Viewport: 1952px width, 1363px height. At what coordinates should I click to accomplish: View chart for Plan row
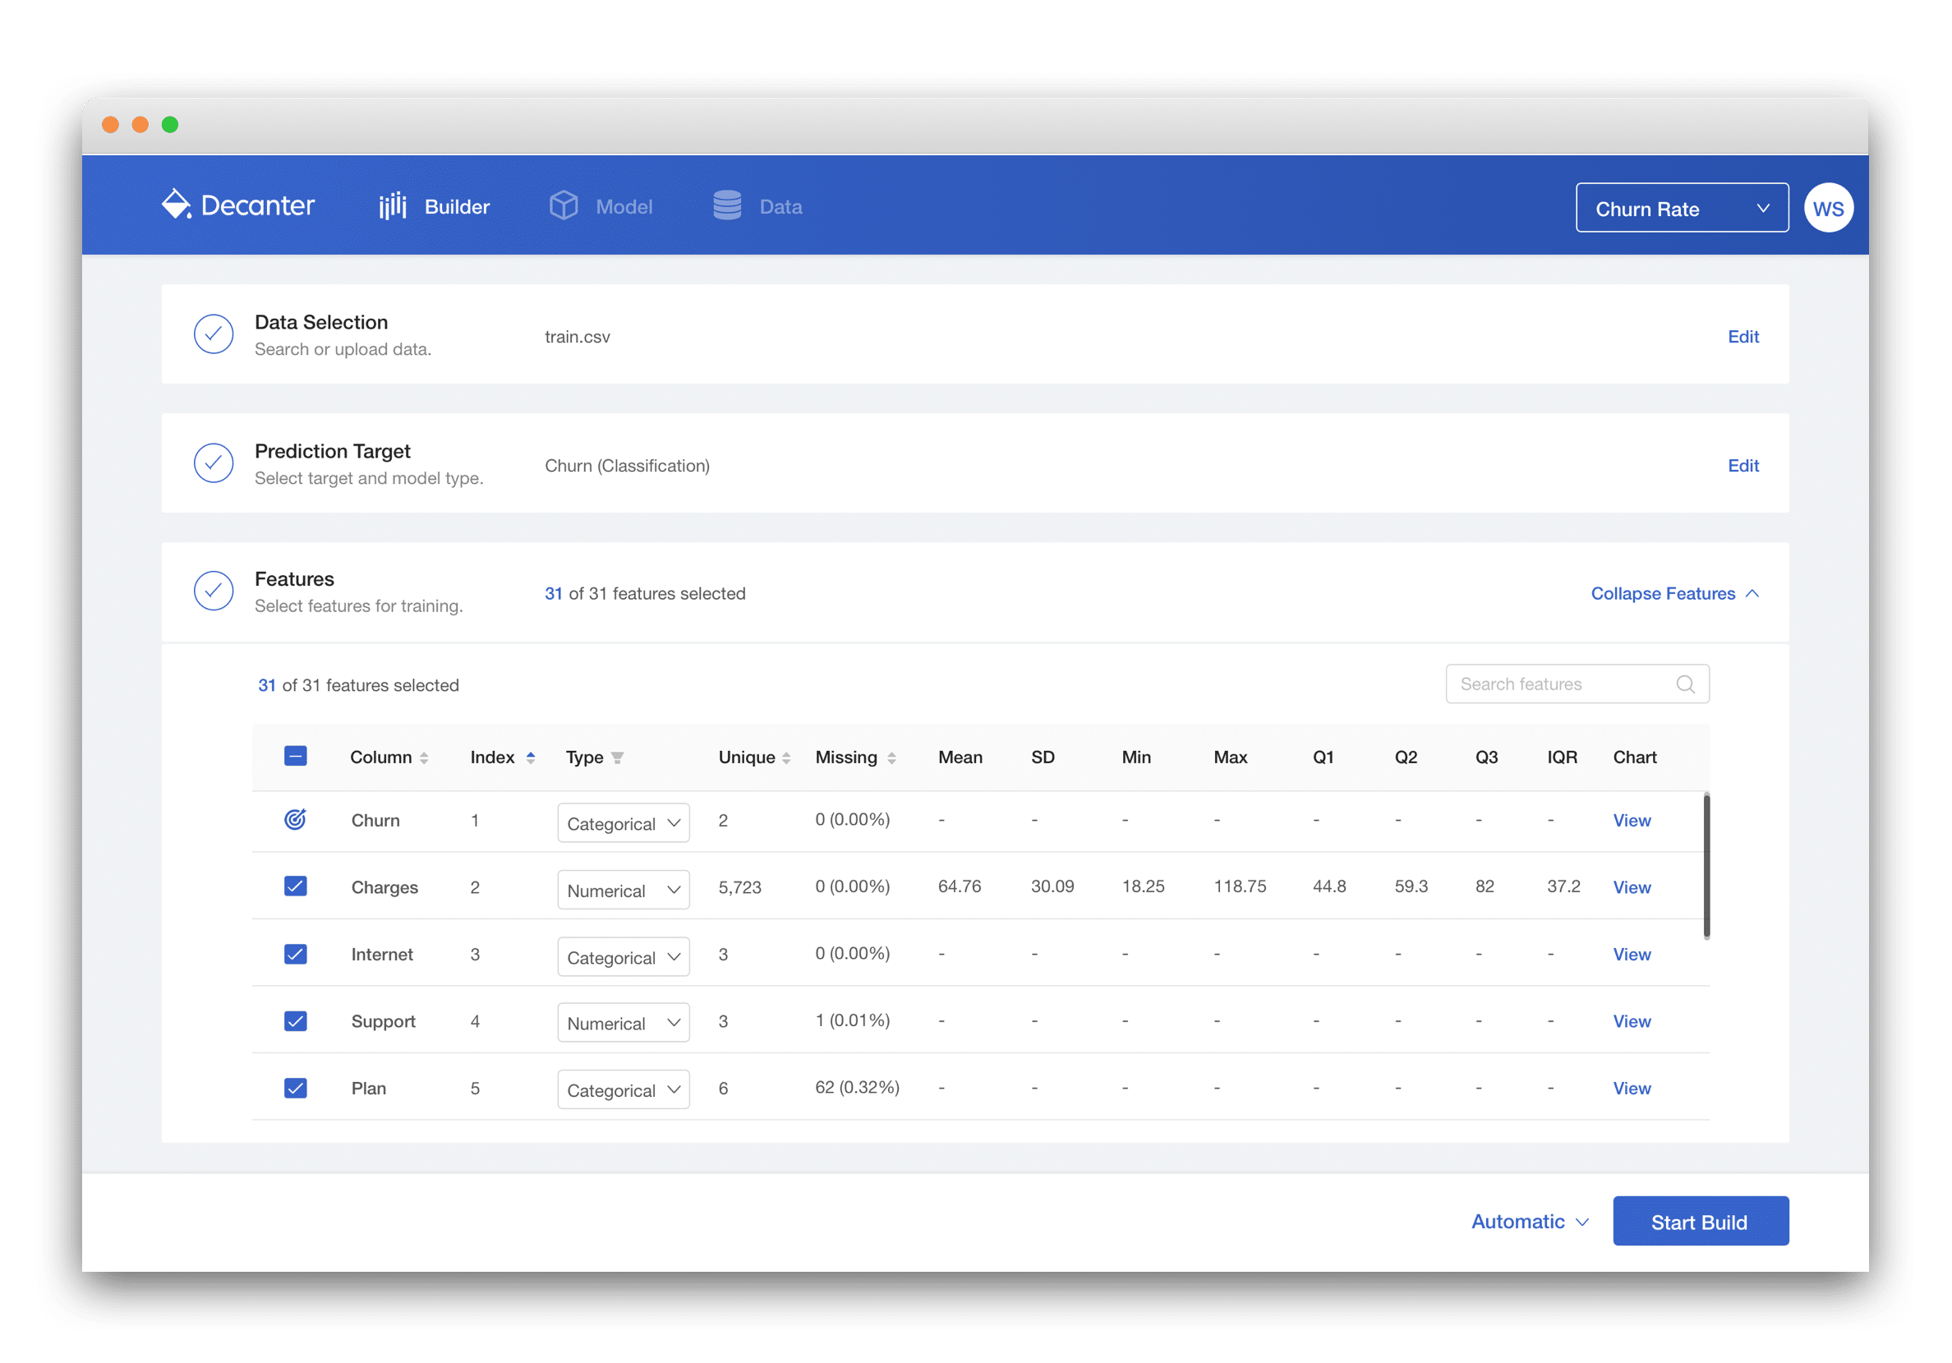pos(1632,1089)
